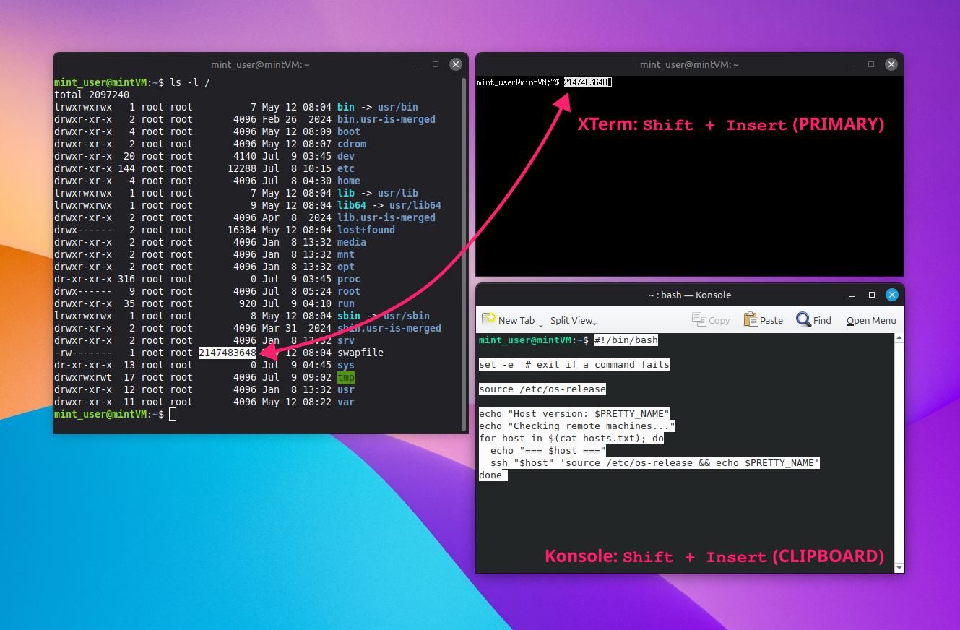Click the Paste clipboard icon in Konsole
Screen dimensions: 960x630
[751, 319]
